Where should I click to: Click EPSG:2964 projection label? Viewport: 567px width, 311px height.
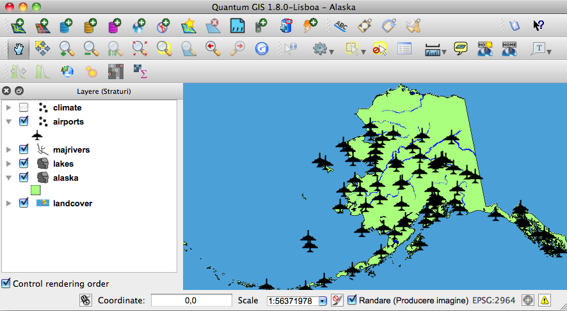[494, 300]
